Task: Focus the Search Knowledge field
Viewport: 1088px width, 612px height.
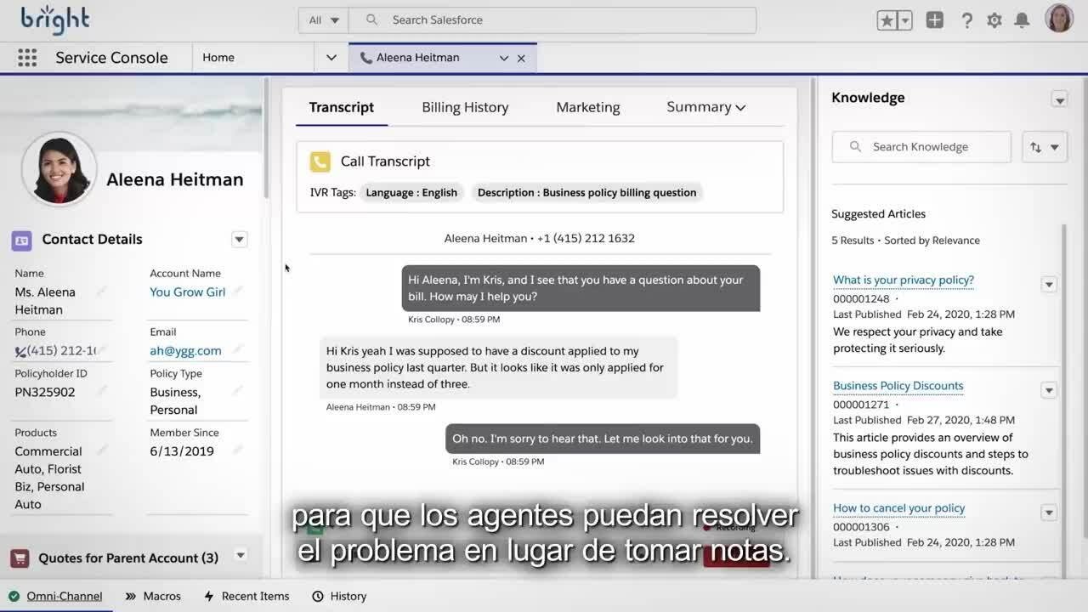Action: (x=921, y=147)
